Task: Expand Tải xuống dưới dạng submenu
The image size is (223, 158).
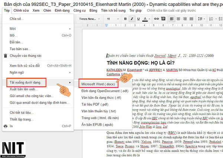Action: pos(38,82)
